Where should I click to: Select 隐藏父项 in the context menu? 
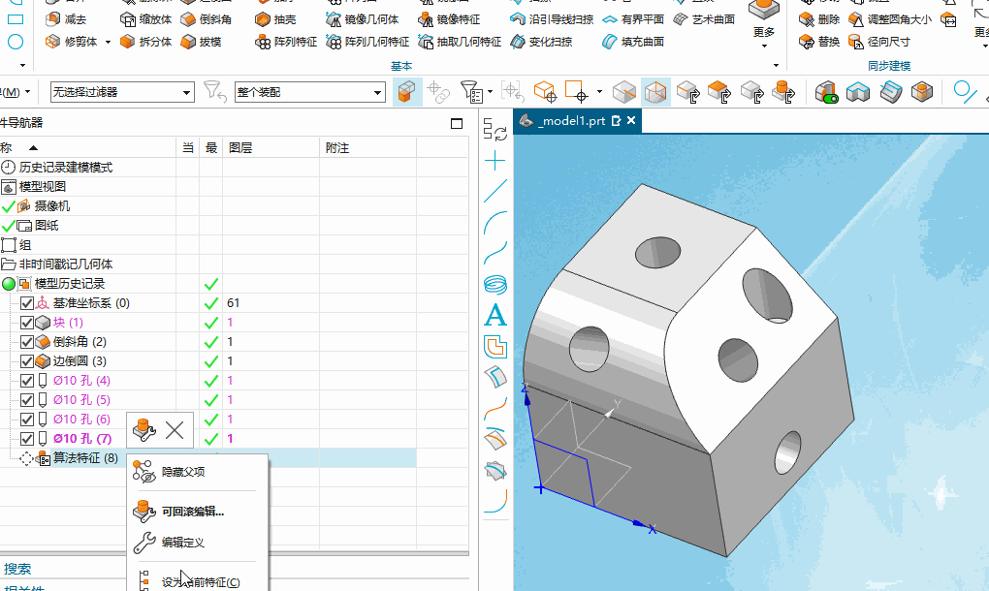click(182, 472)
